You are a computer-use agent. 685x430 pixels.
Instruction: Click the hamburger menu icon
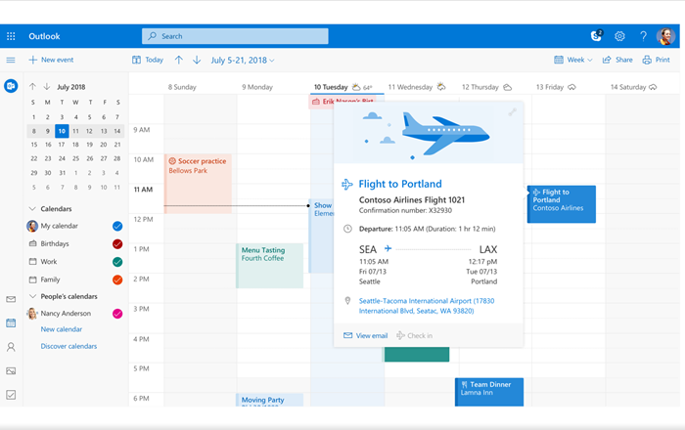(x=11, y=61)
